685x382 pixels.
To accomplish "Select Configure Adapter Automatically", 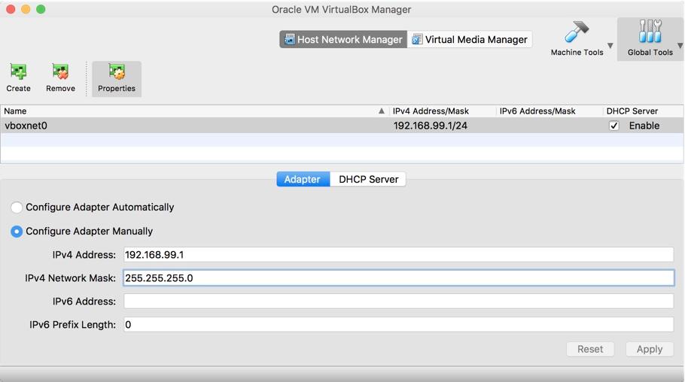I will tap(17, 208).
